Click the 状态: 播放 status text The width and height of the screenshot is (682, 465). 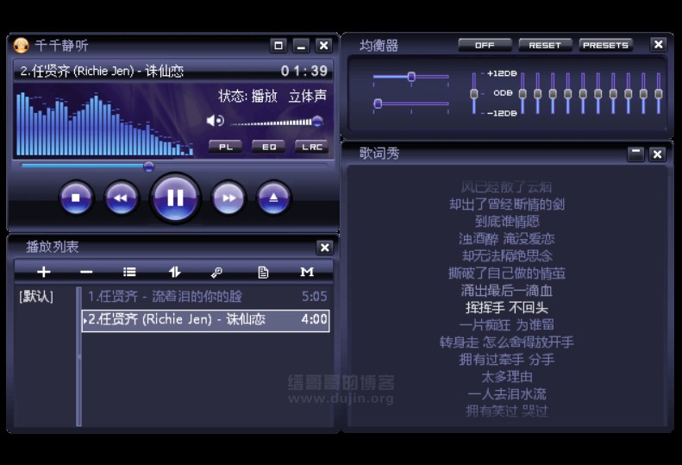247,96
